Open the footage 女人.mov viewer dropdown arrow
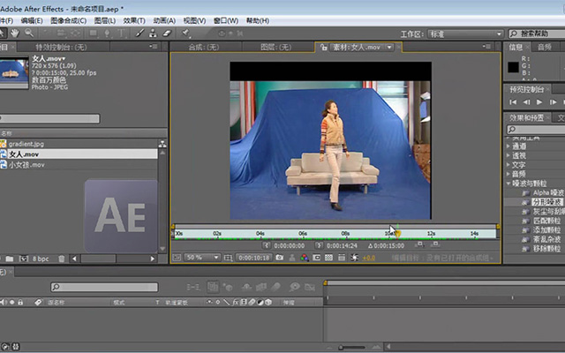The height and width of the screenshot is (353, 565). coord(389,47)
